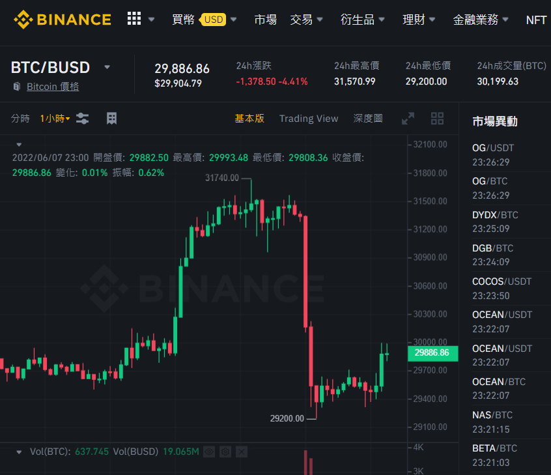Remove the volume indicator with the X

(242, 452)
